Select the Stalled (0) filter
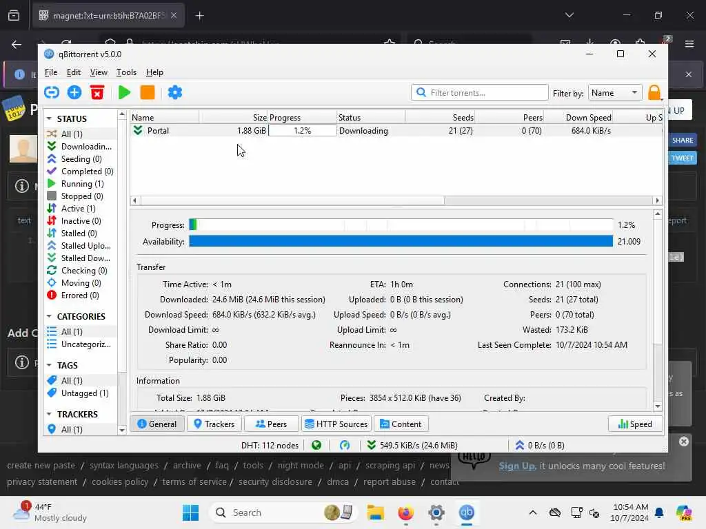This screenshot has height=529, width=706. point(80,233)
